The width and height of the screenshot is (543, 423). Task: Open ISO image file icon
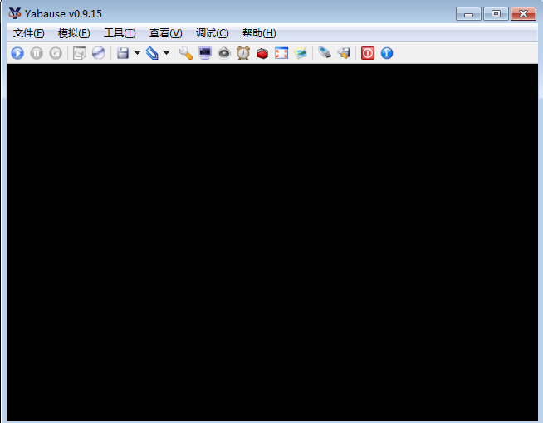80,53
